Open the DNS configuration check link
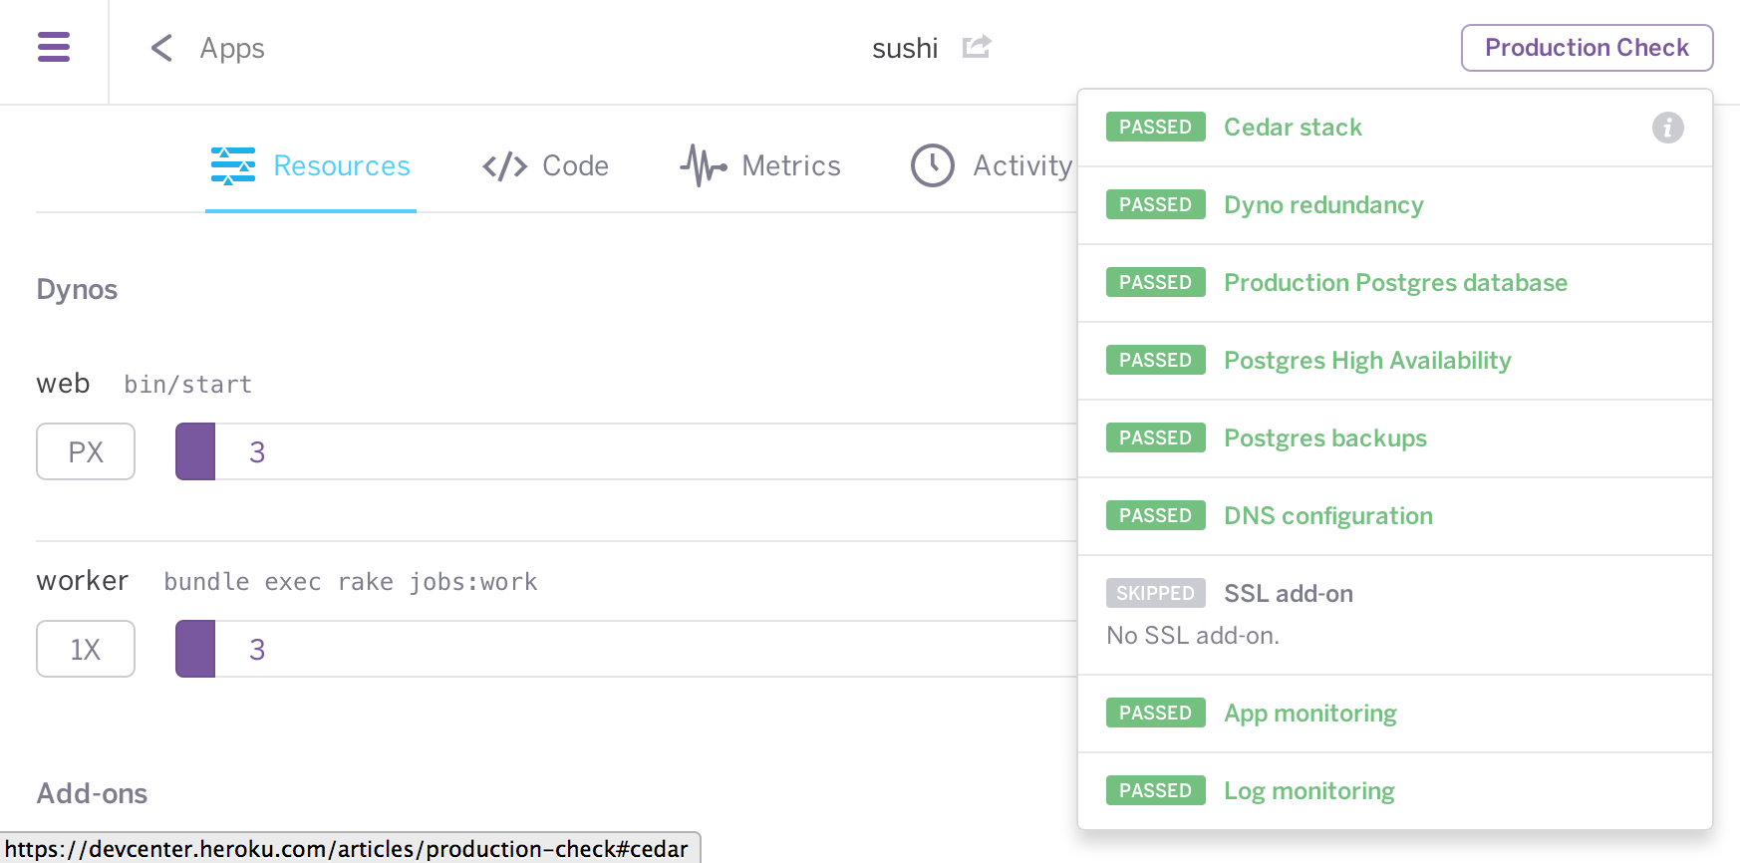 click(x=1328, y=516)
